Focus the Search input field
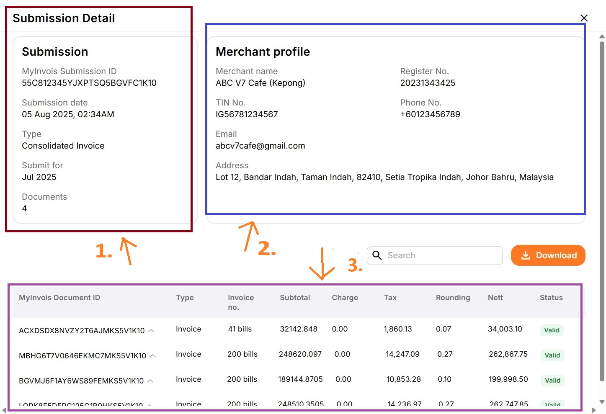The height and width of the screenshot is (414, 606). (x=442, y=255)
